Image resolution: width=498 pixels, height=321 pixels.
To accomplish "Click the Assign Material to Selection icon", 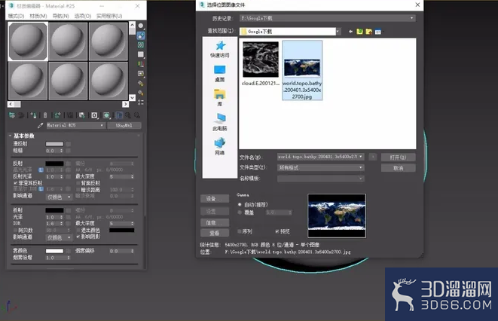I will click(x=33, y=115).
